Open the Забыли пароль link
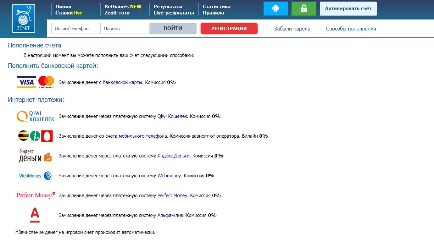Image resolution: width=434 pixels, height=242 pixels. (292, 29)
